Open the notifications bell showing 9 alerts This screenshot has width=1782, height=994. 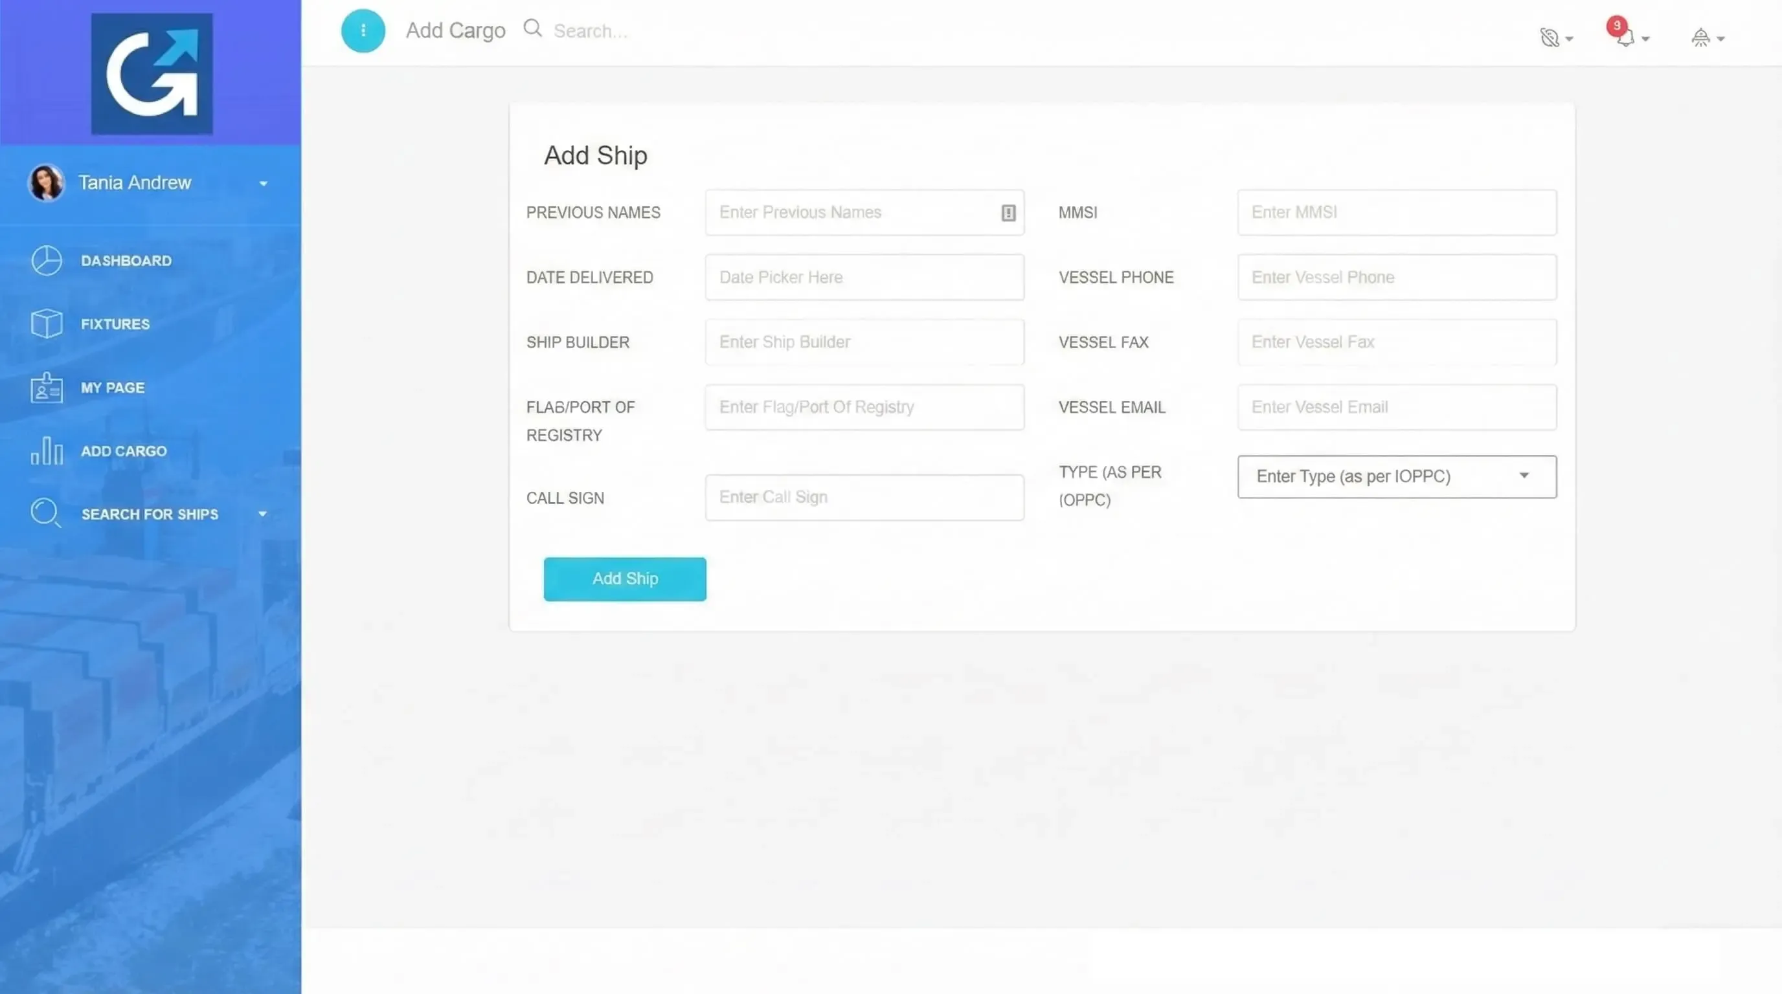click(1625, 37)
